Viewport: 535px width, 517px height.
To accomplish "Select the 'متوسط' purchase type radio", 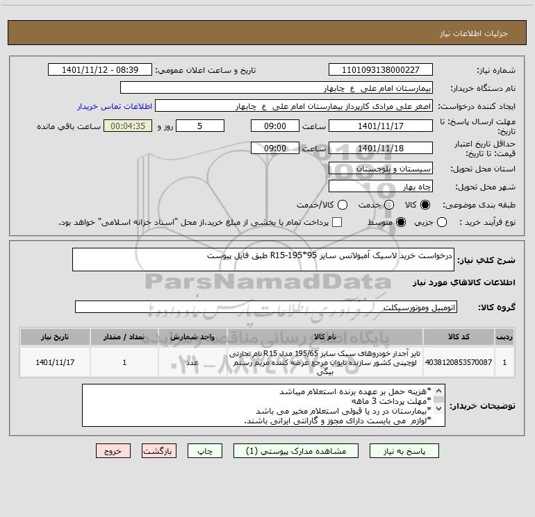I will 401,222.
